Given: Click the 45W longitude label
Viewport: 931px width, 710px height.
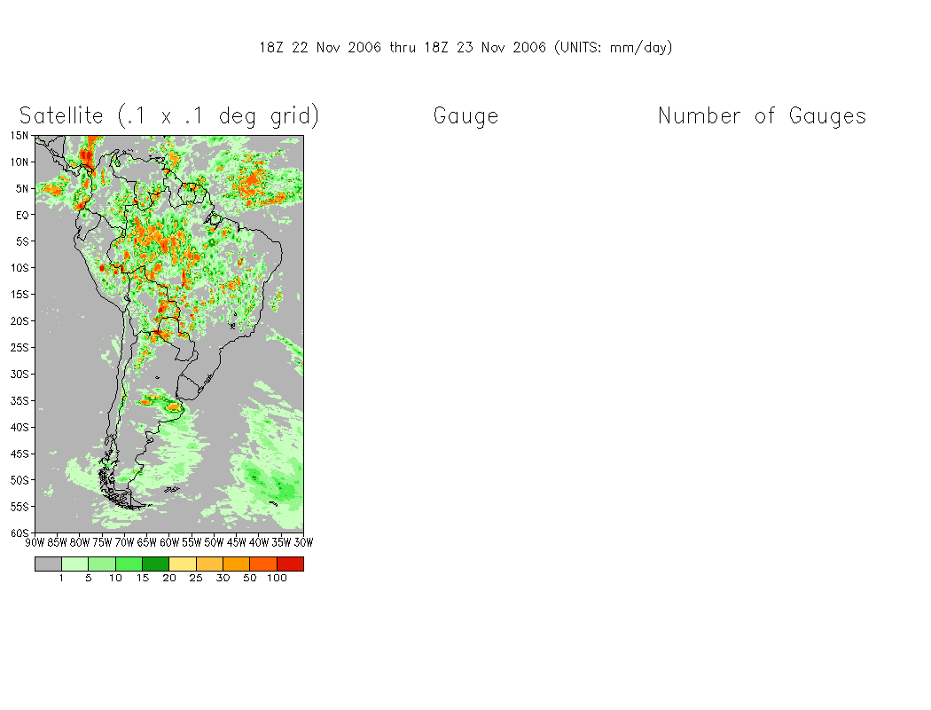Looking at the screenshot, I should click(x=237, y=542).
